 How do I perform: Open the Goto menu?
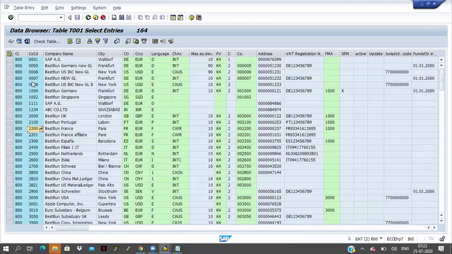(x=59, y=8)
